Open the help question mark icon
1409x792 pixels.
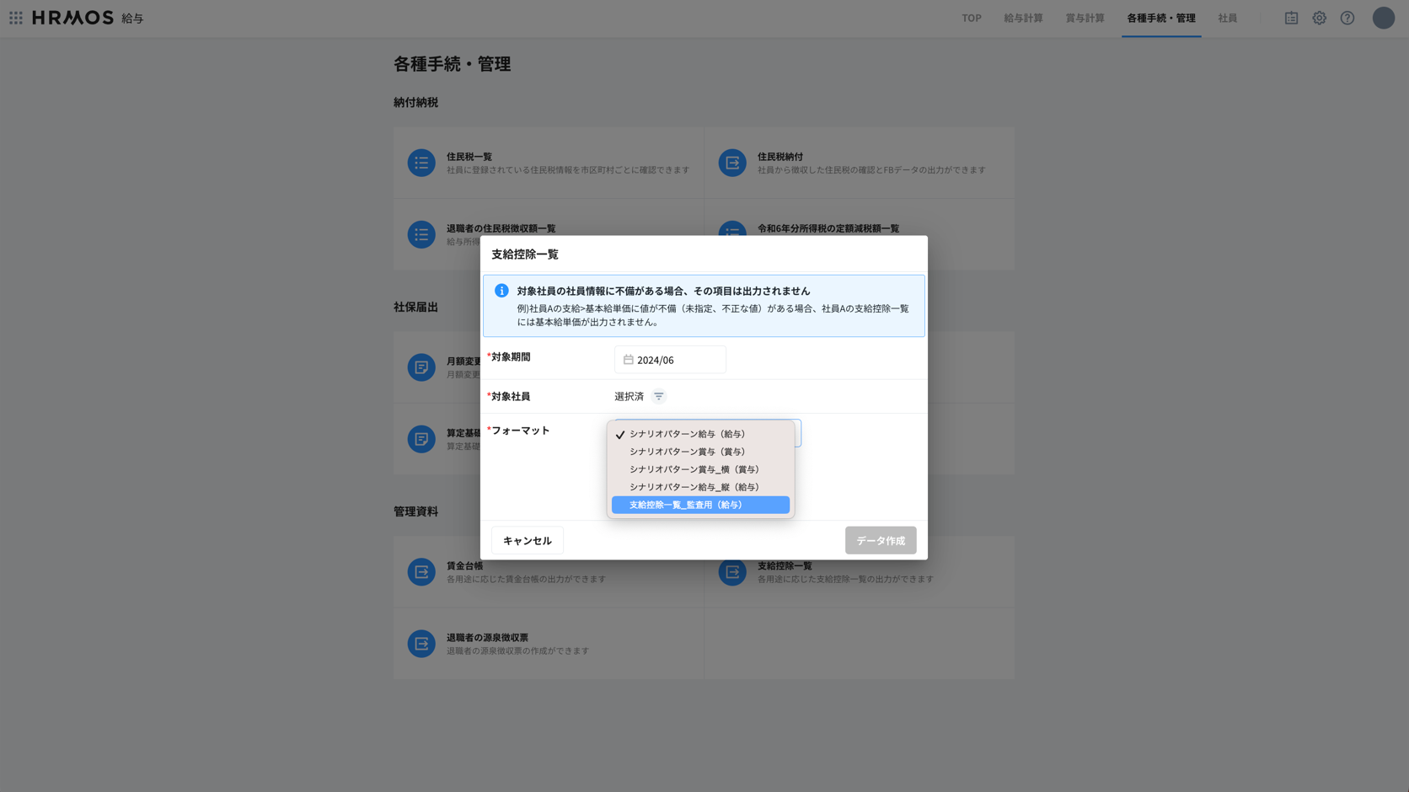coord(1347,18)
